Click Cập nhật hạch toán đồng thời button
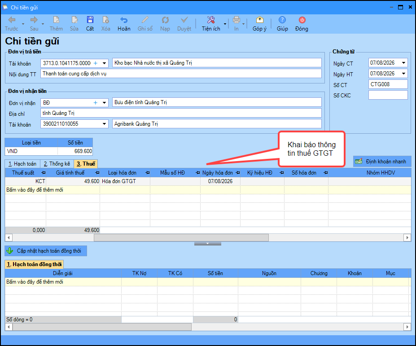Viewport: 416px width, 346px height. (46, 251)
